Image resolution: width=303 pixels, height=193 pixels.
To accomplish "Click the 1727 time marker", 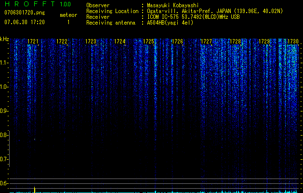I will pos(206,41).
